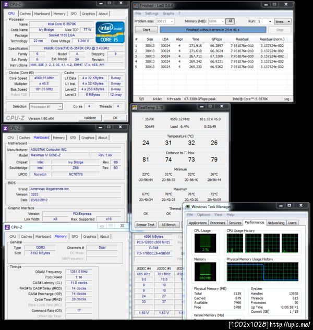Switch to Mainboard tab in top CPU-Z window
The image size is (313, 330).
pos(42,14)
